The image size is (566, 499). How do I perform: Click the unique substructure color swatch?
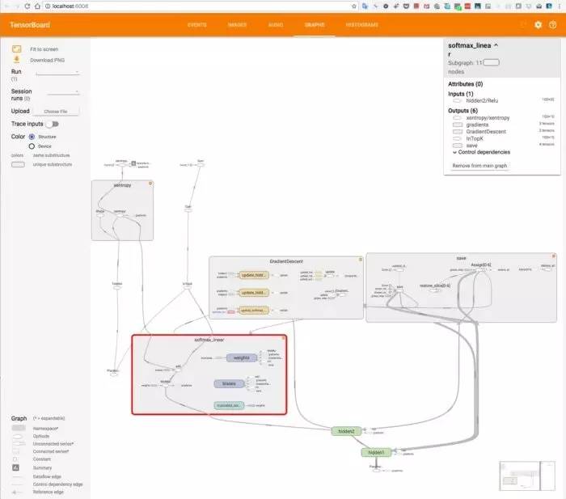[18, 165]
